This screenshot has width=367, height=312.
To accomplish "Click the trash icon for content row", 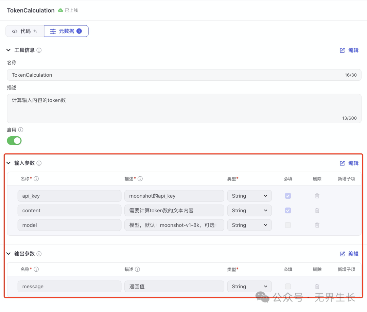I will click(317, 211).
